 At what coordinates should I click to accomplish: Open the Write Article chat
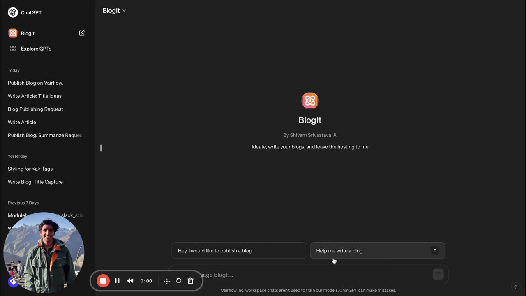click(x=22, y=123)
